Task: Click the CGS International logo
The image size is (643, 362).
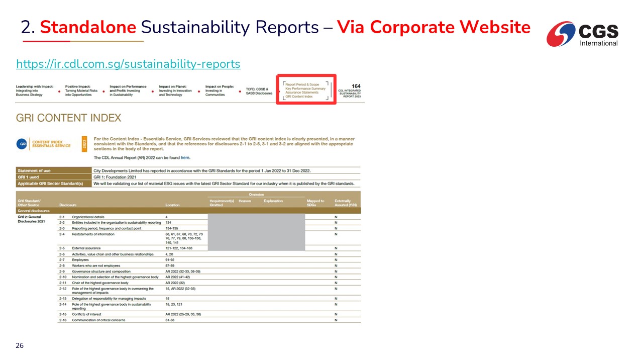Action: coord(583,34)
